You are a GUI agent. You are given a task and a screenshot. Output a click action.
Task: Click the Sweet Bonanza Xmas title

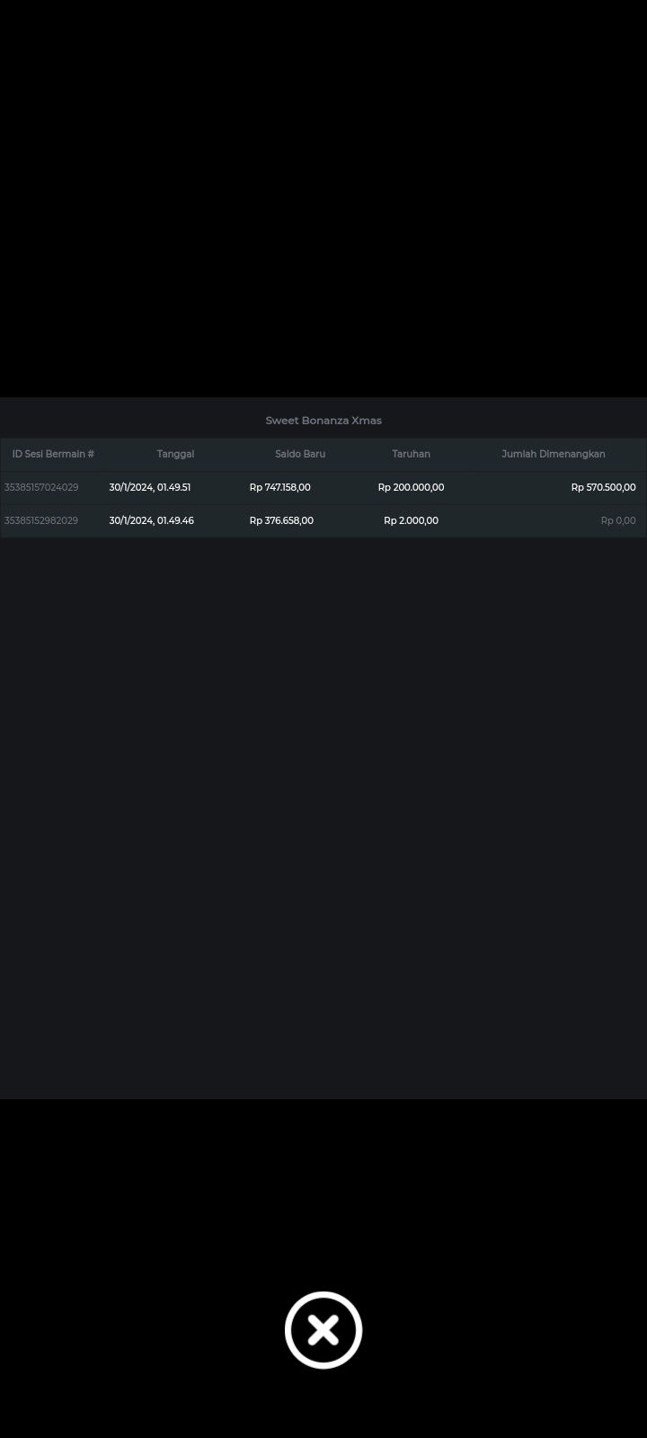point(323,421)
